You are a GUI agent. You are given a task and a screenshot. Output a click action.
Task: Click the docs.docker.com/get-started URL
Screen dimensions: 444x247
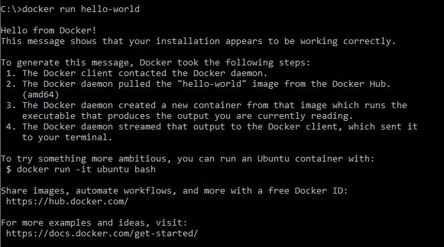[102, 234]
